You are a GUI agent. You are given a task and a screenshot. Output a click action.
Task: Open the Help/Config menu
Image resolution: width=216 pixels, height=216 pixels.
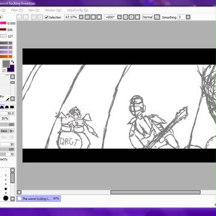[x=77, y=10]
